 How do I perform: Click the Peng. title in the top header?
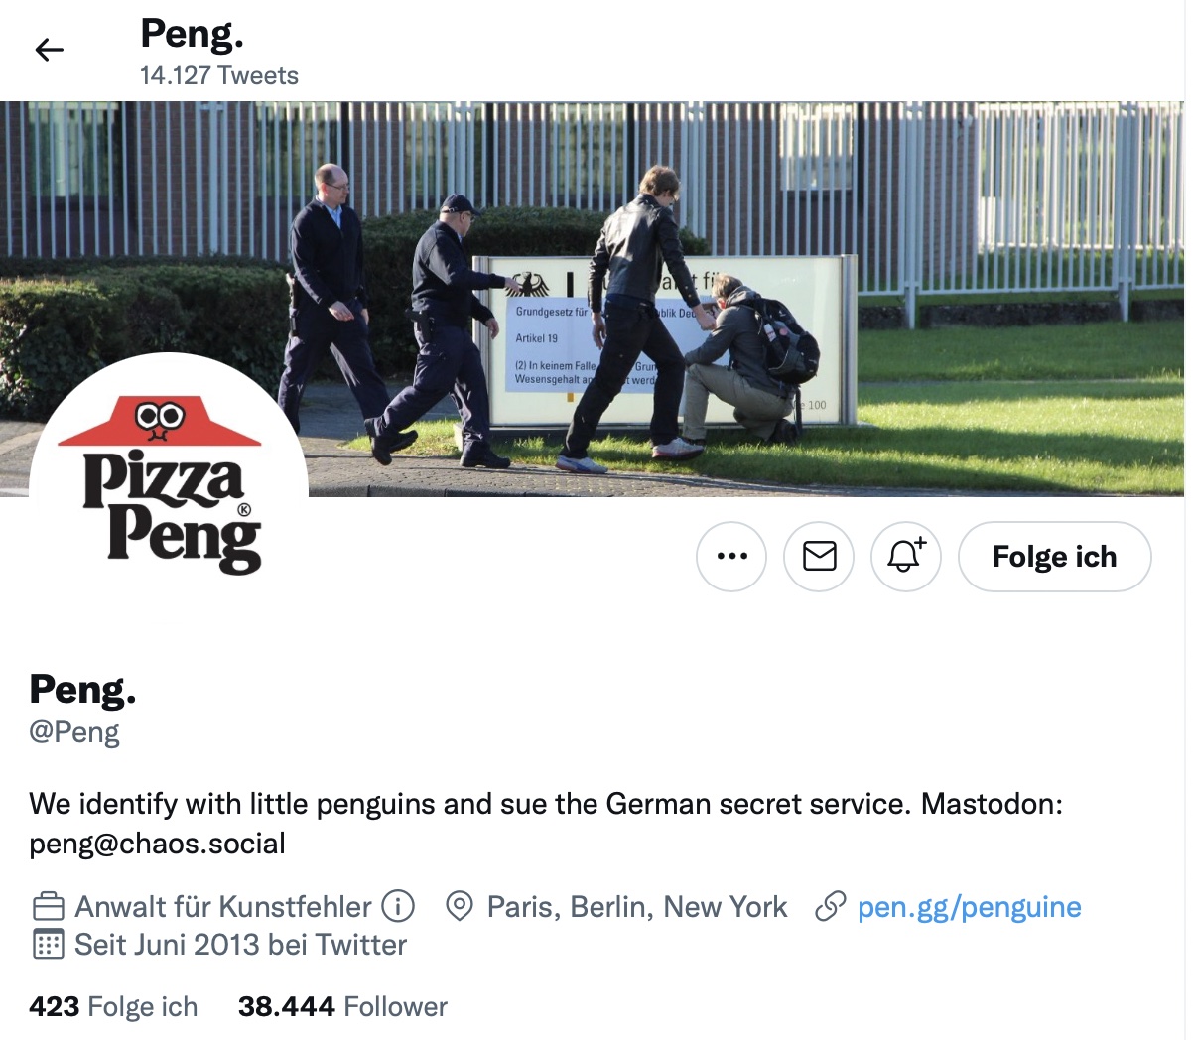tap(192, 34)
